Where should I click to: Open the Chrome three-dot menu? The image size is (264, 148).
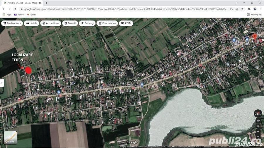tap(260, 9)
